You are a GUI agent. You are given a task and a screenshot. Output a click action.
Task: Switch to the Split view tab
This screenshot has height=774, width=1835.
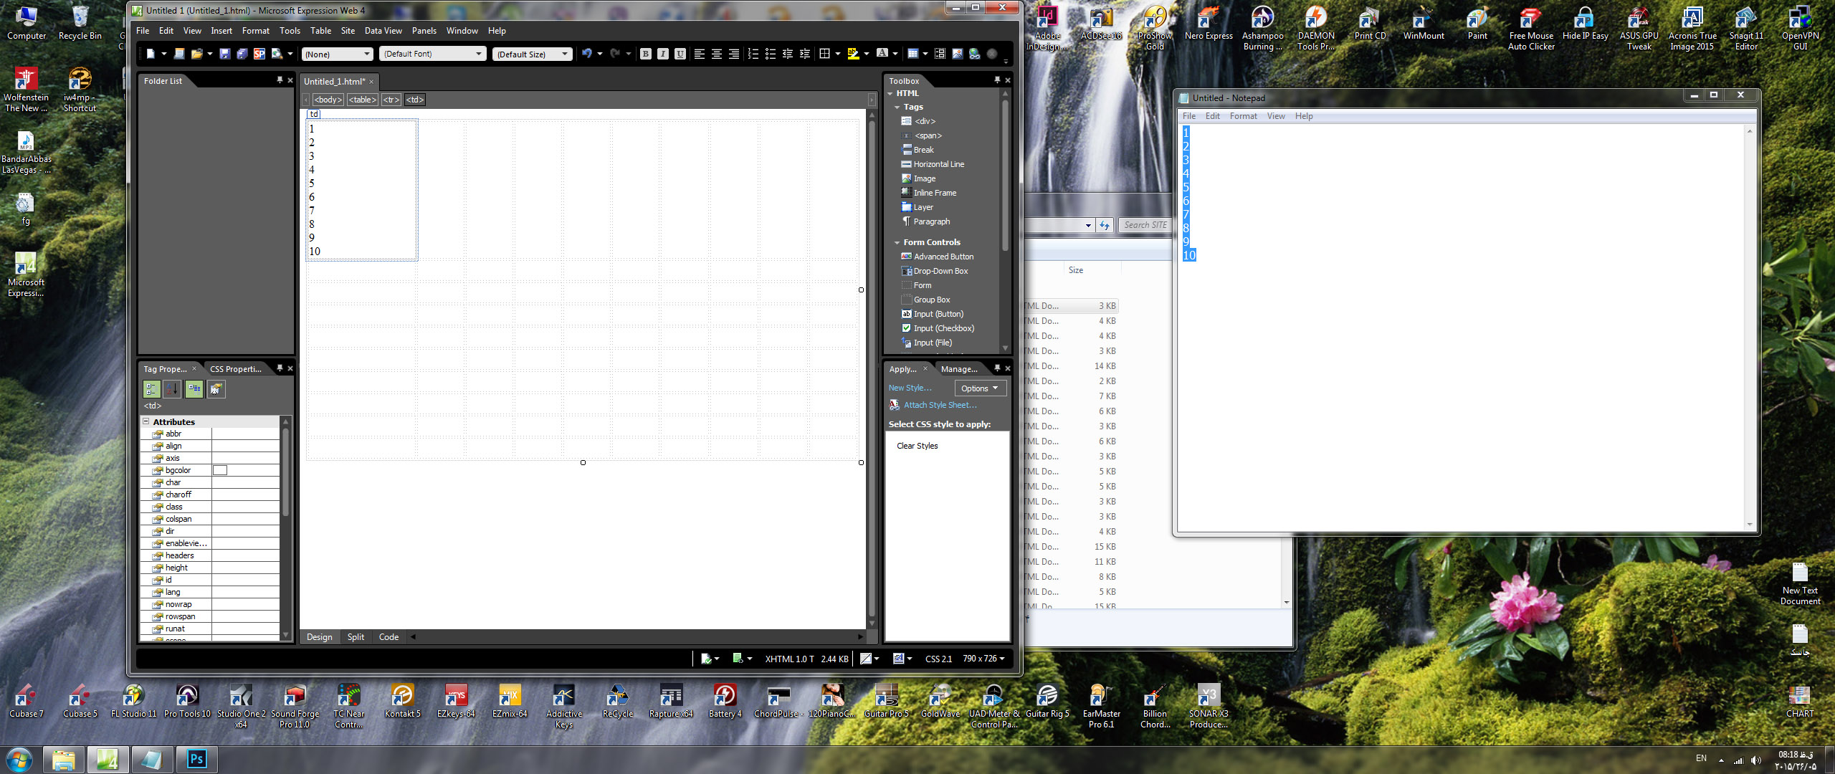coord(356,637)
